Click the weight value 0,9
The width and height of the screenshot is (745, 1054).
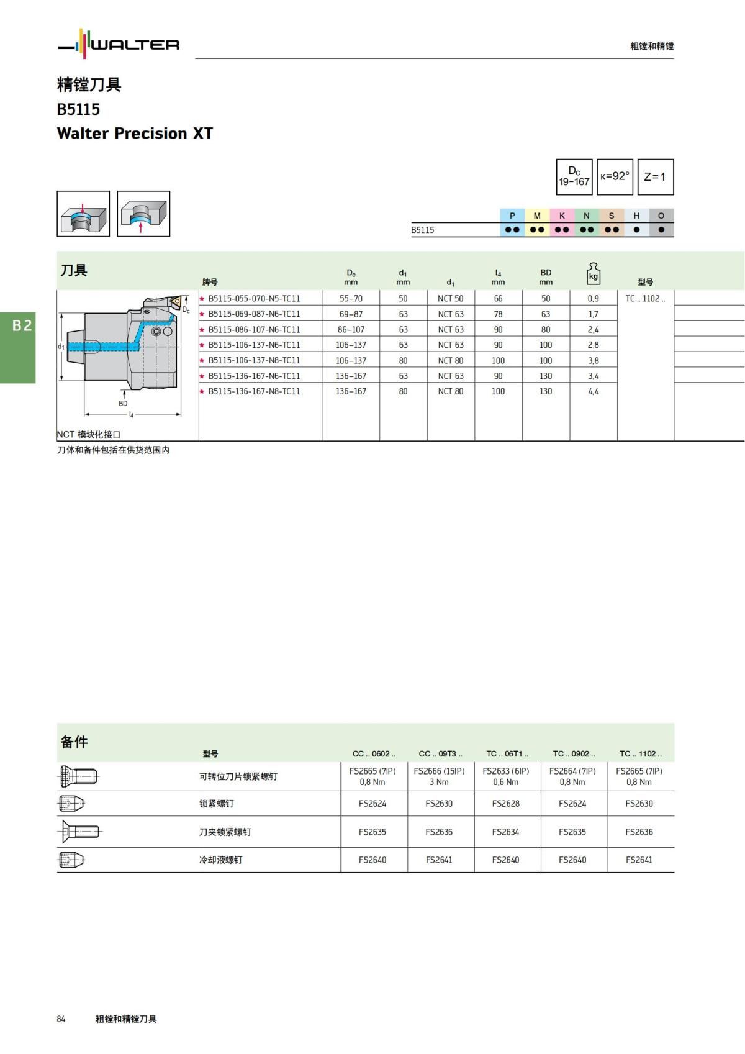594,298
